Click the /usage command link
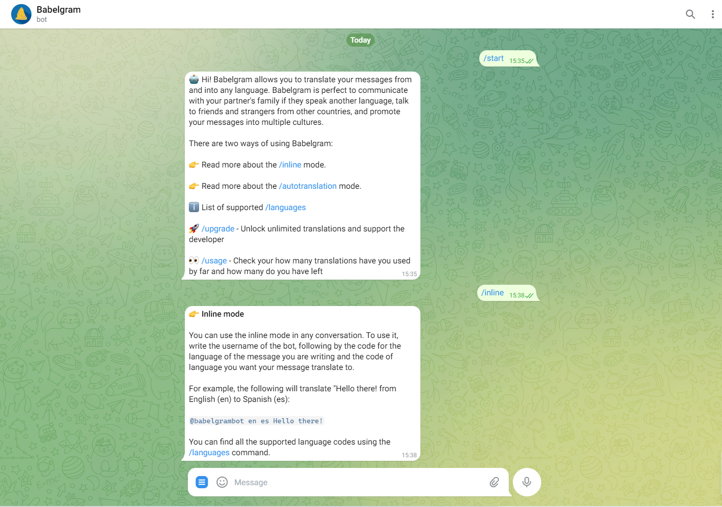This screenshot has width=722, height=507. (x=214, y=260)
